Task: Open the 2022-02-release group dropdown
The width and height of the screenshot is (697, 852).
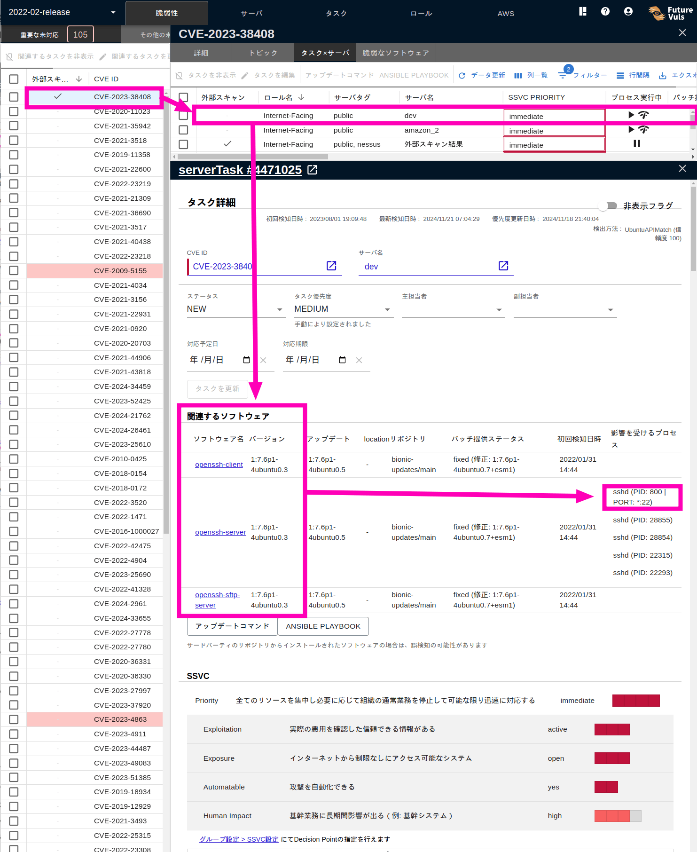Action: point(113,12)
